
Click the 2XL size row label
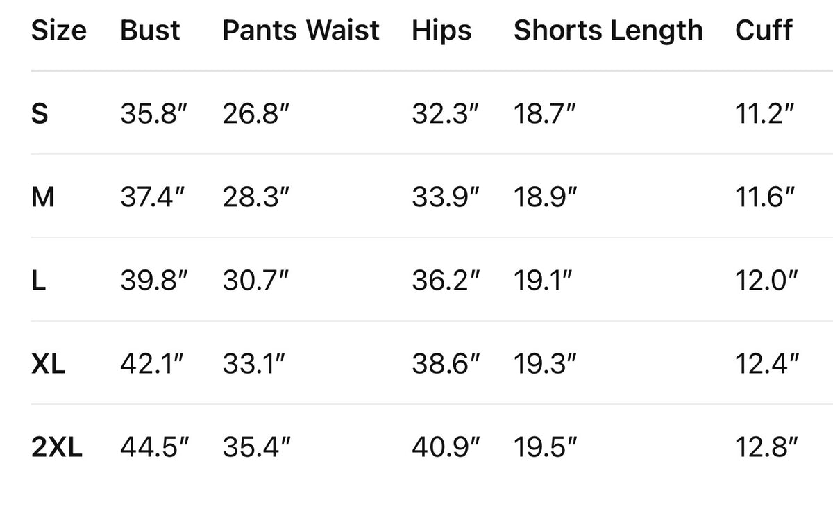click(57, 447)
